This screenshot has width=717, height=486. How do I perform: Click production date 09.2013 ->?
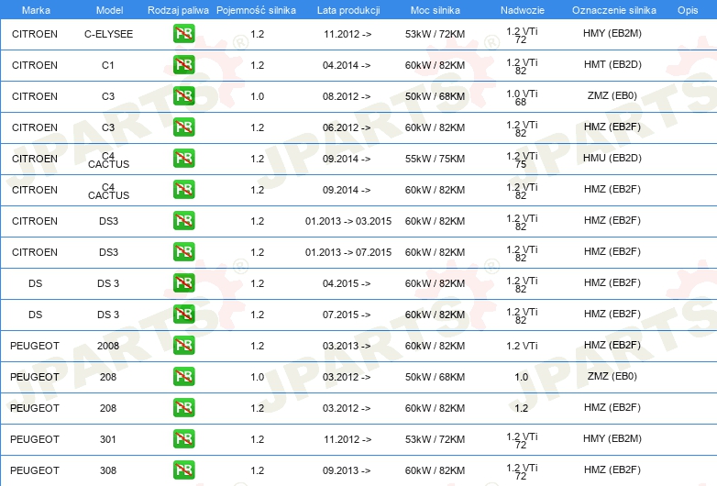tap(347, 470)
